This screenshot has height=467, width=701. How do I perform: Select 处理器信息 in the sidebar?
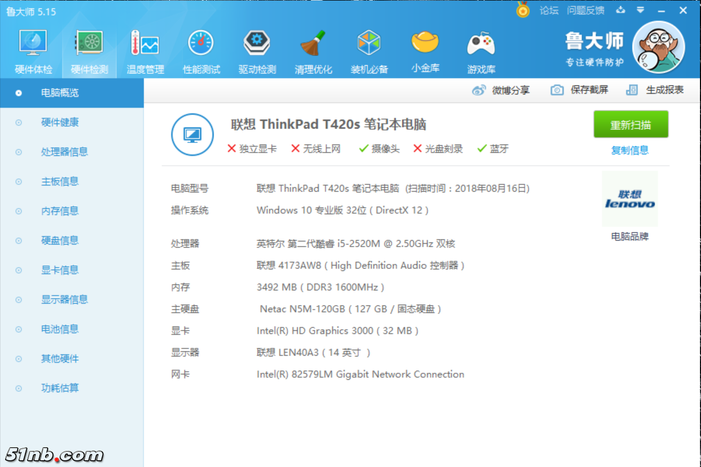coord(64,151)
